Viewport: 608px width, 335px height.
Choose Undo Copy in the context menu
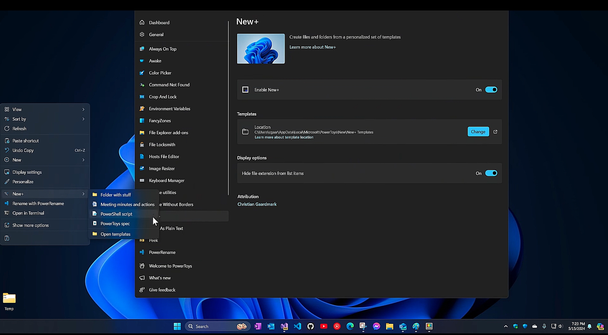point(45,150)
